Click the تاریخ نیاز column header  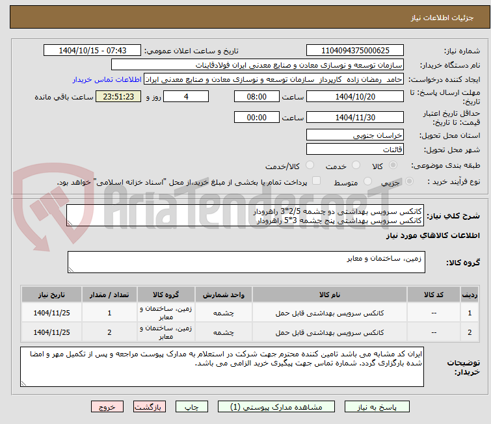pos(51,295)
